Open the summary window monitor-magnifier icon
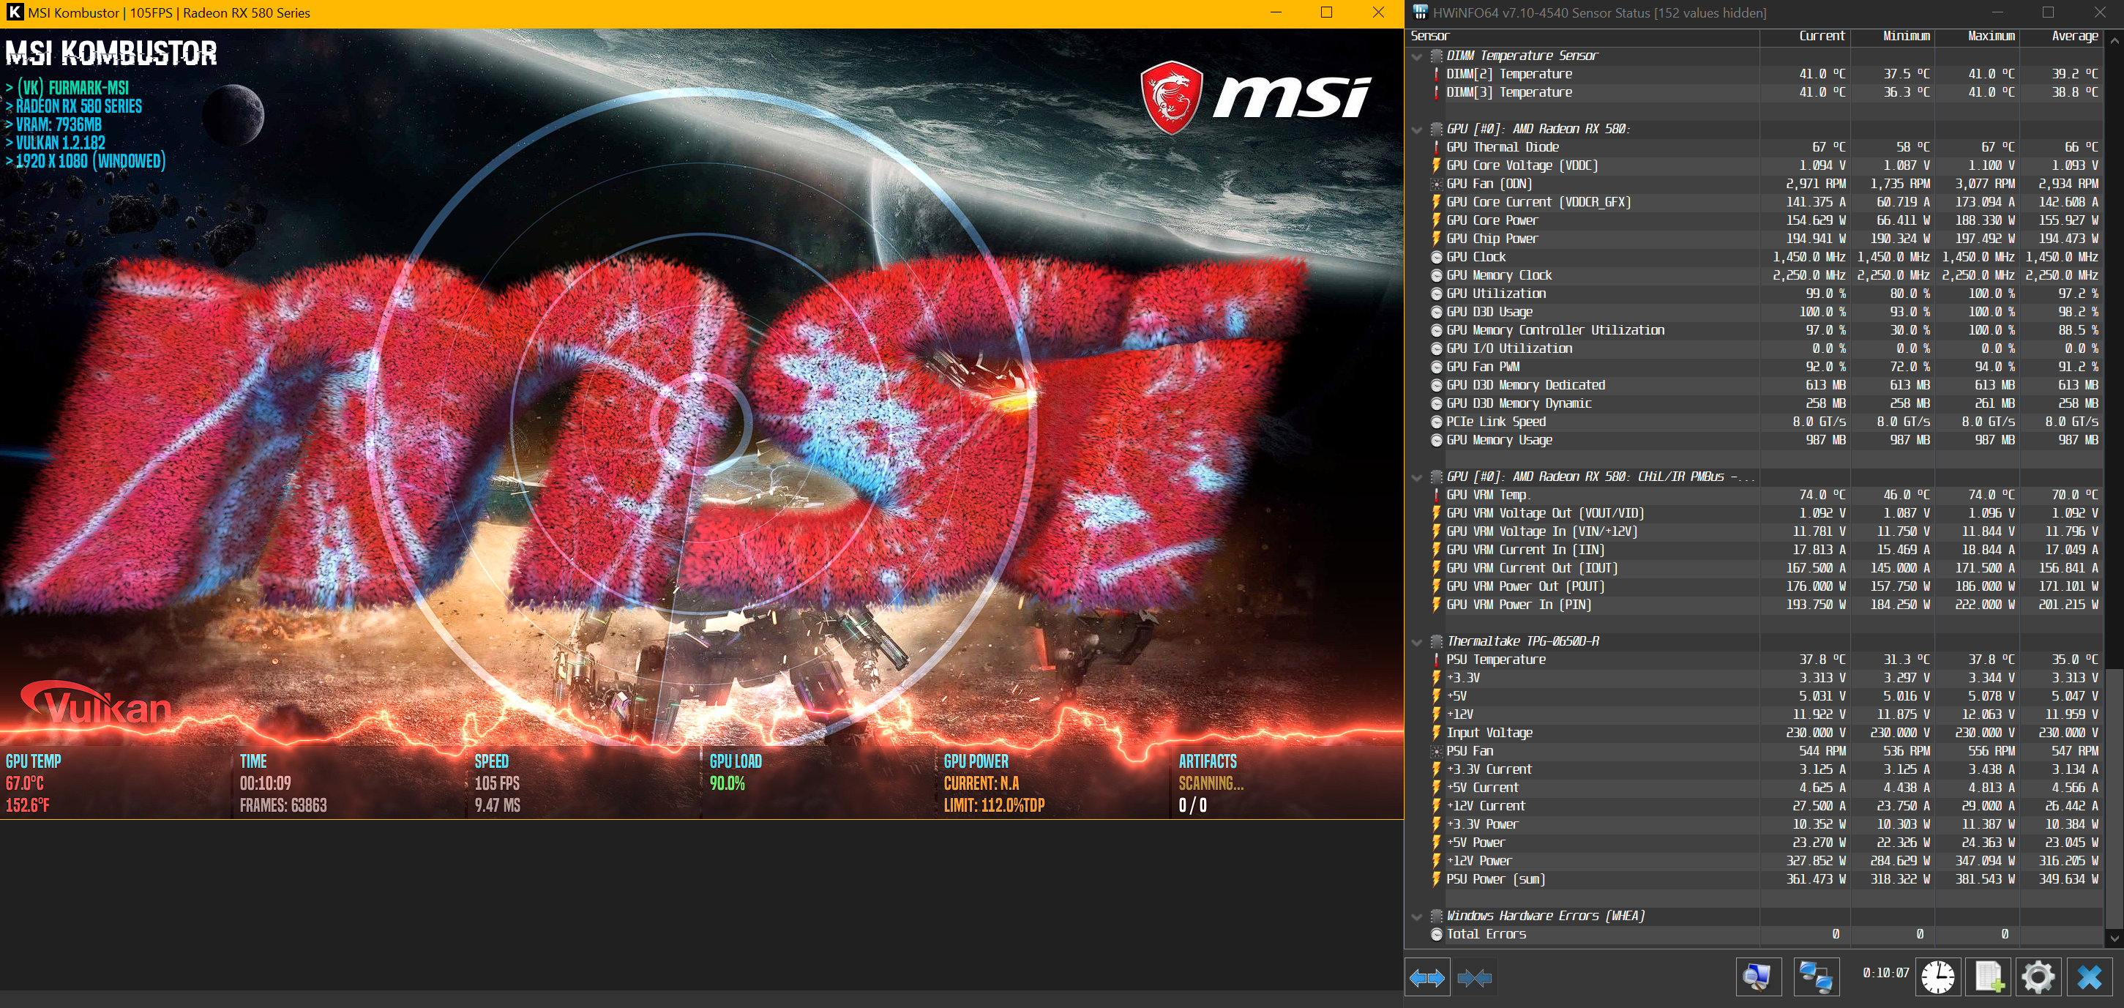The width and height of the screenshot is (2124, 1008). 1758,978
